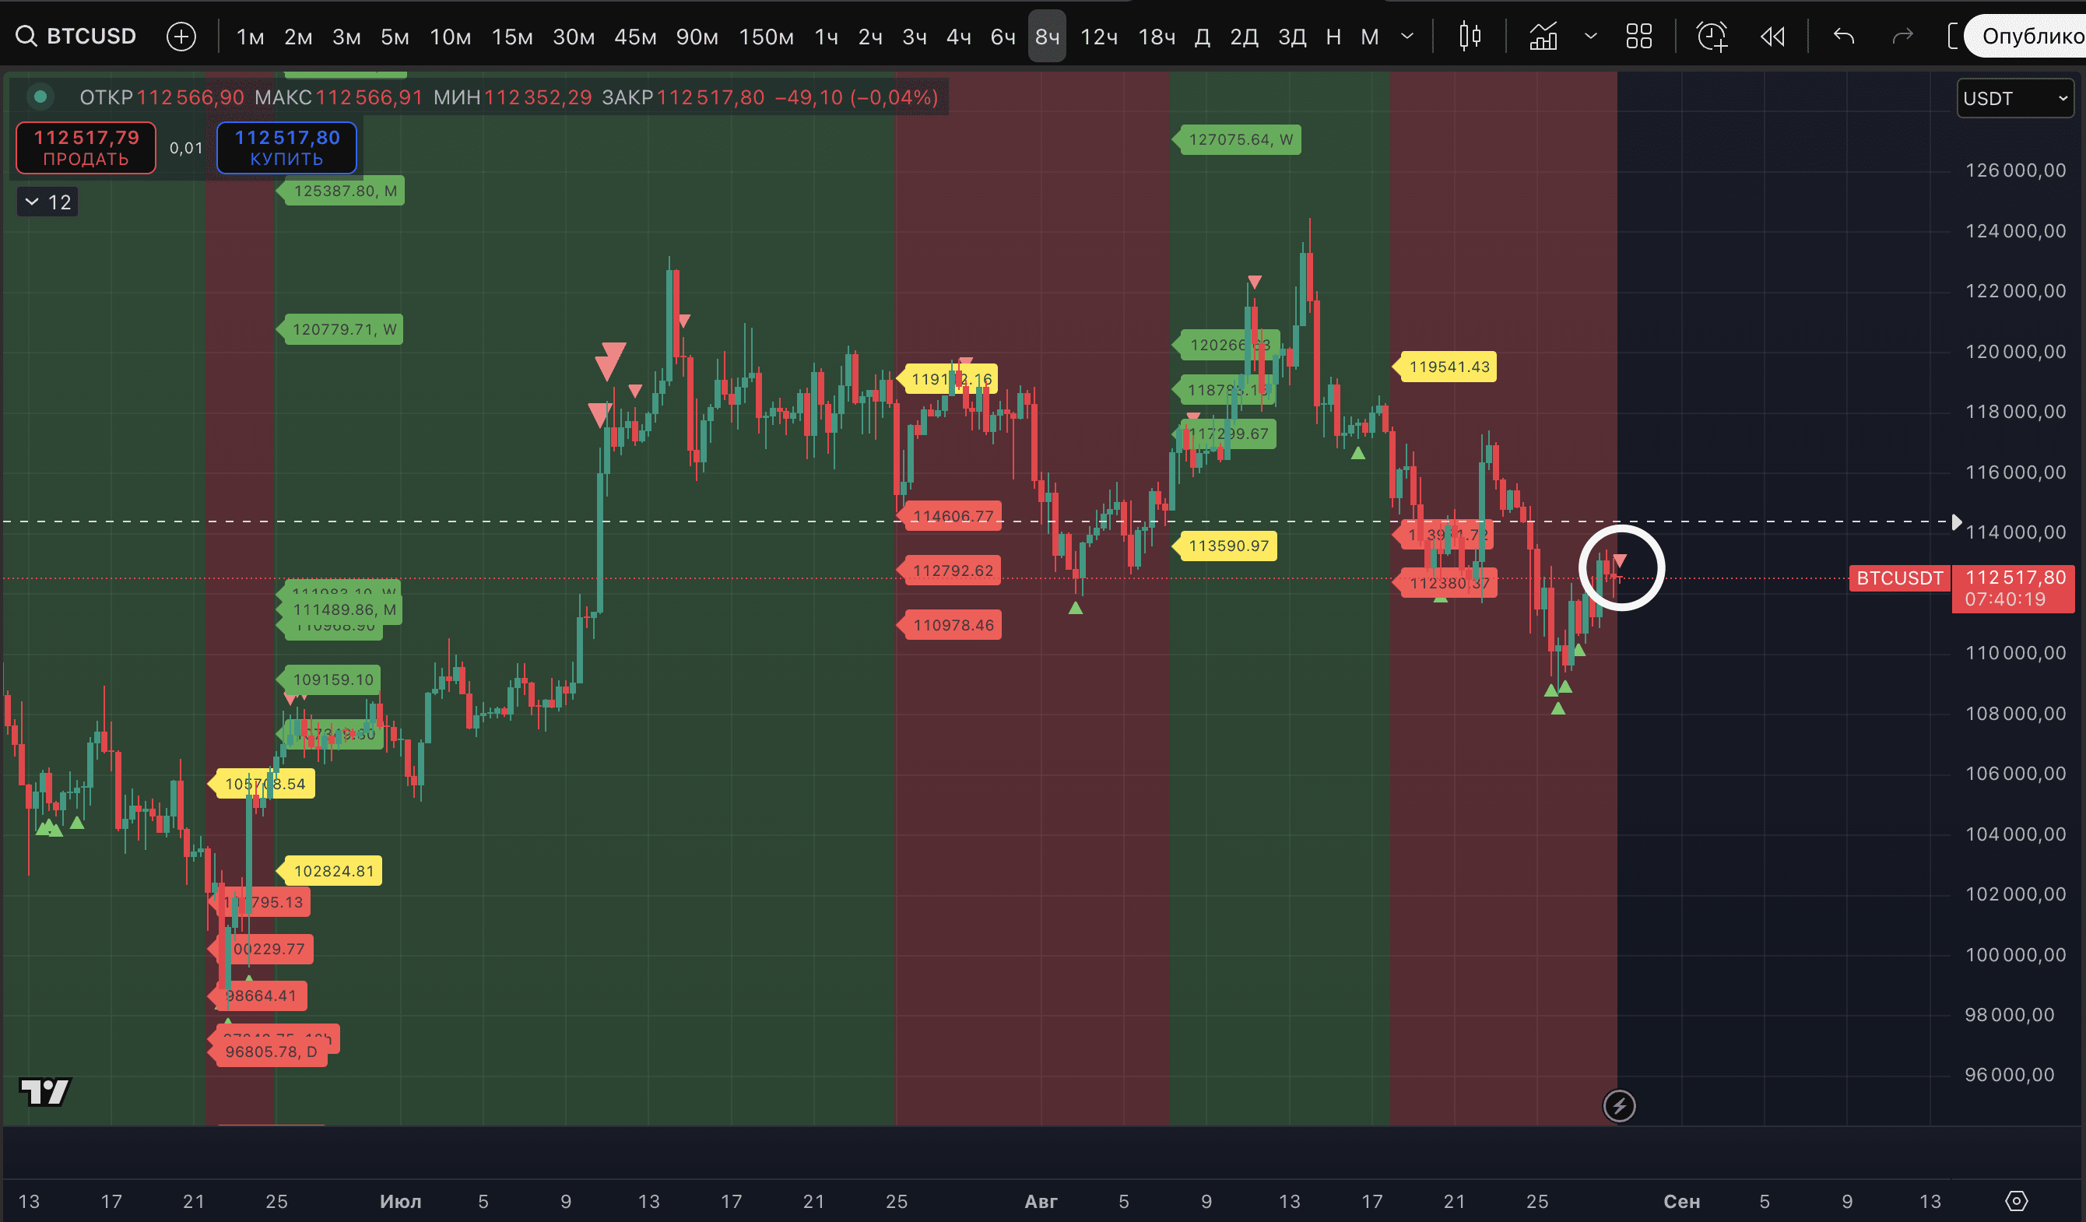2086x1222 pixels.
Task: Open the USDT currency dropdown
Action: pos(2015,99)
